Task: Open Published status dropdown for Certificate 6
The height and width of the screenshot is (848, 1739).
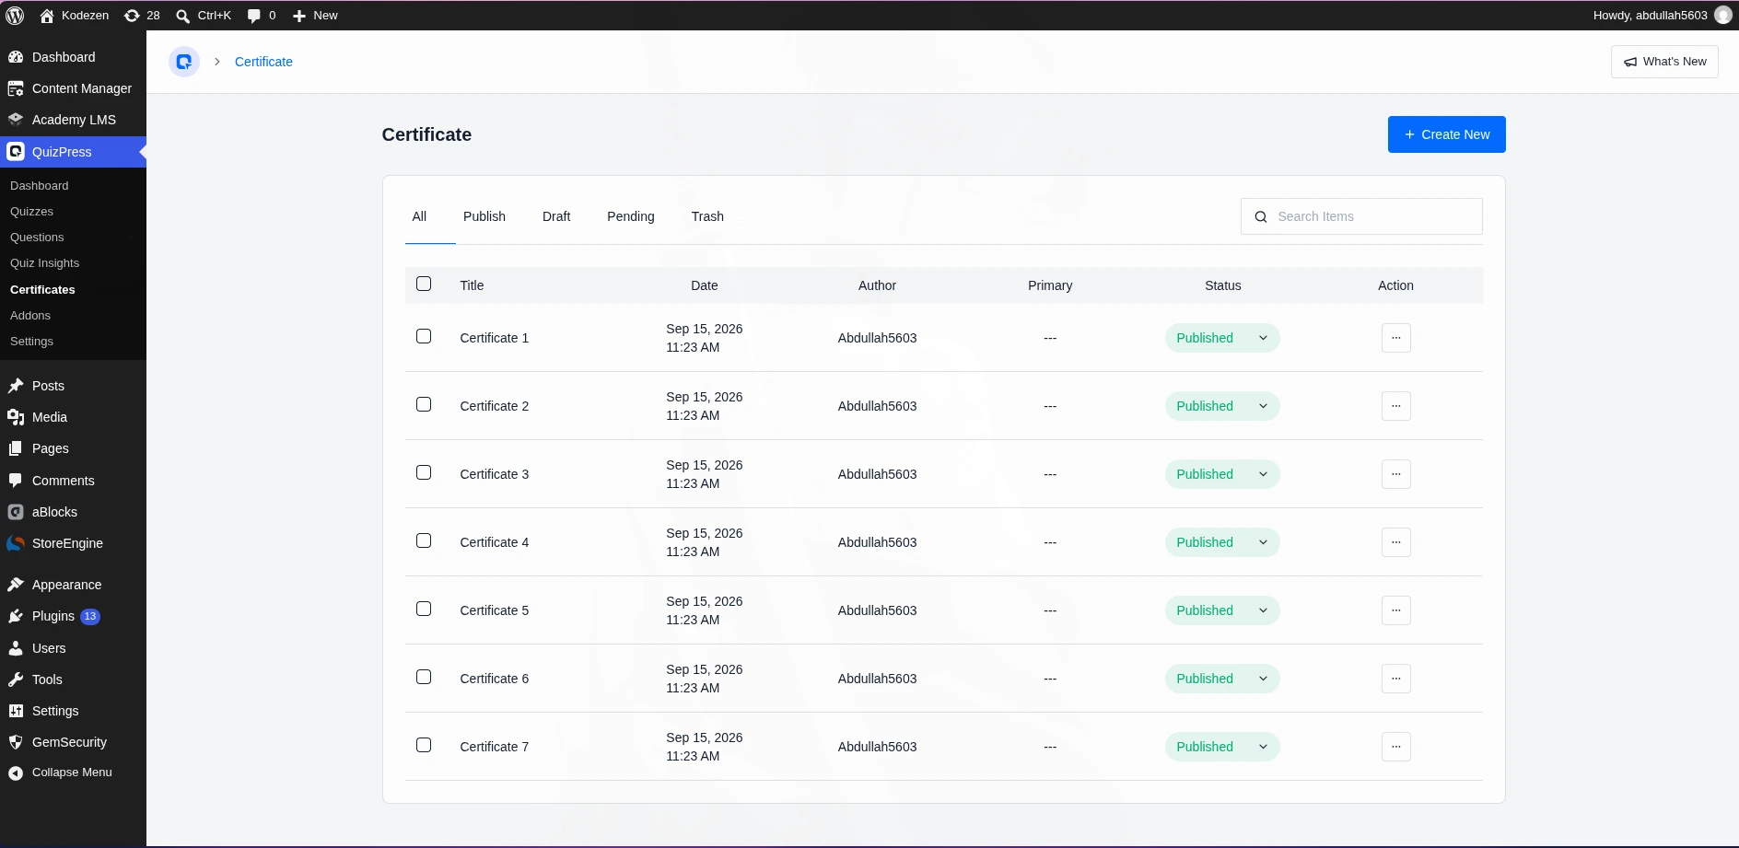Action: coord(1222,679)
